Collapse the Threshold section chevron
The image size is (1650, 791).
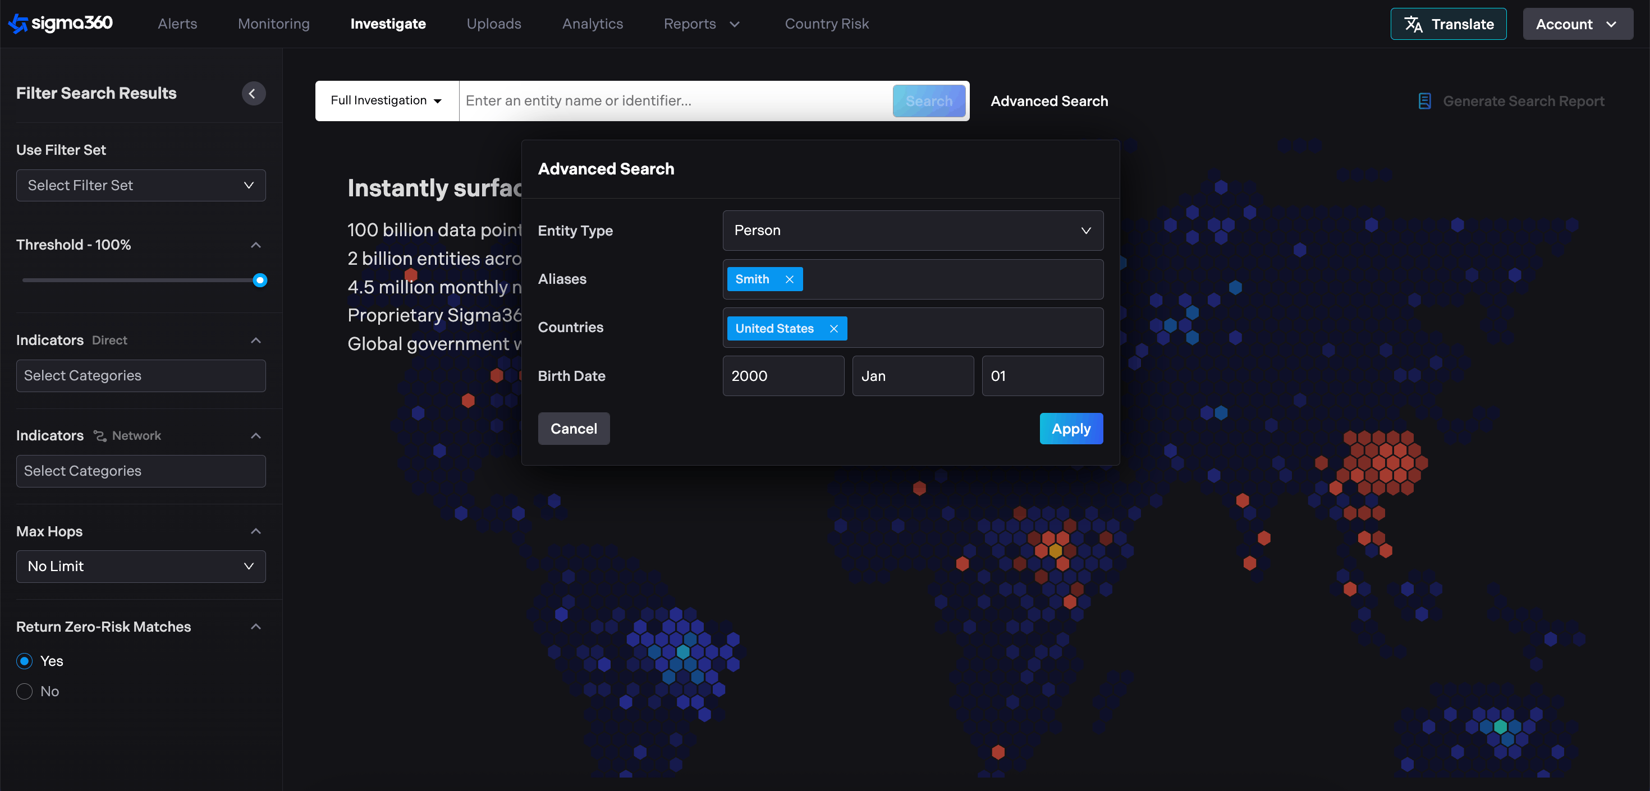(255, 245)
